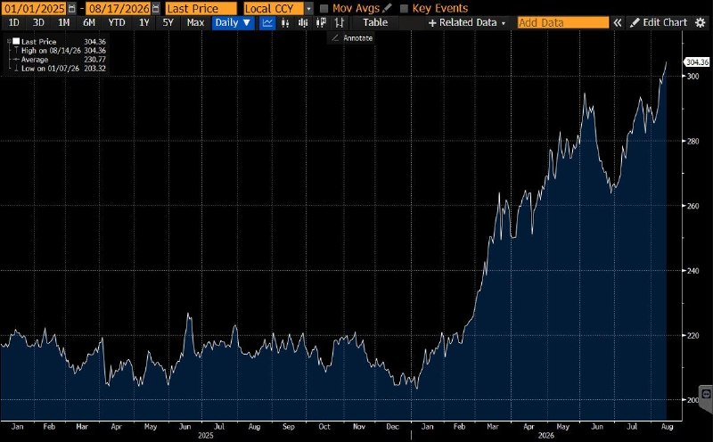Click the Average 230.77 legend row

pyautogui.click(x=59, y=60)
